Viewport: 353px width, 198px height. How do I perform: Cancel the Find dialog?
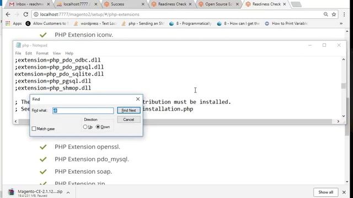click(129, 119)
